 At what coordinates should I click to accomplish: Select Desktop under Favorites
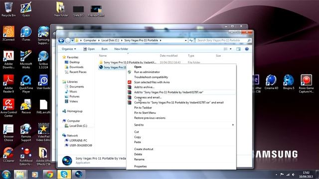point(72,62)
